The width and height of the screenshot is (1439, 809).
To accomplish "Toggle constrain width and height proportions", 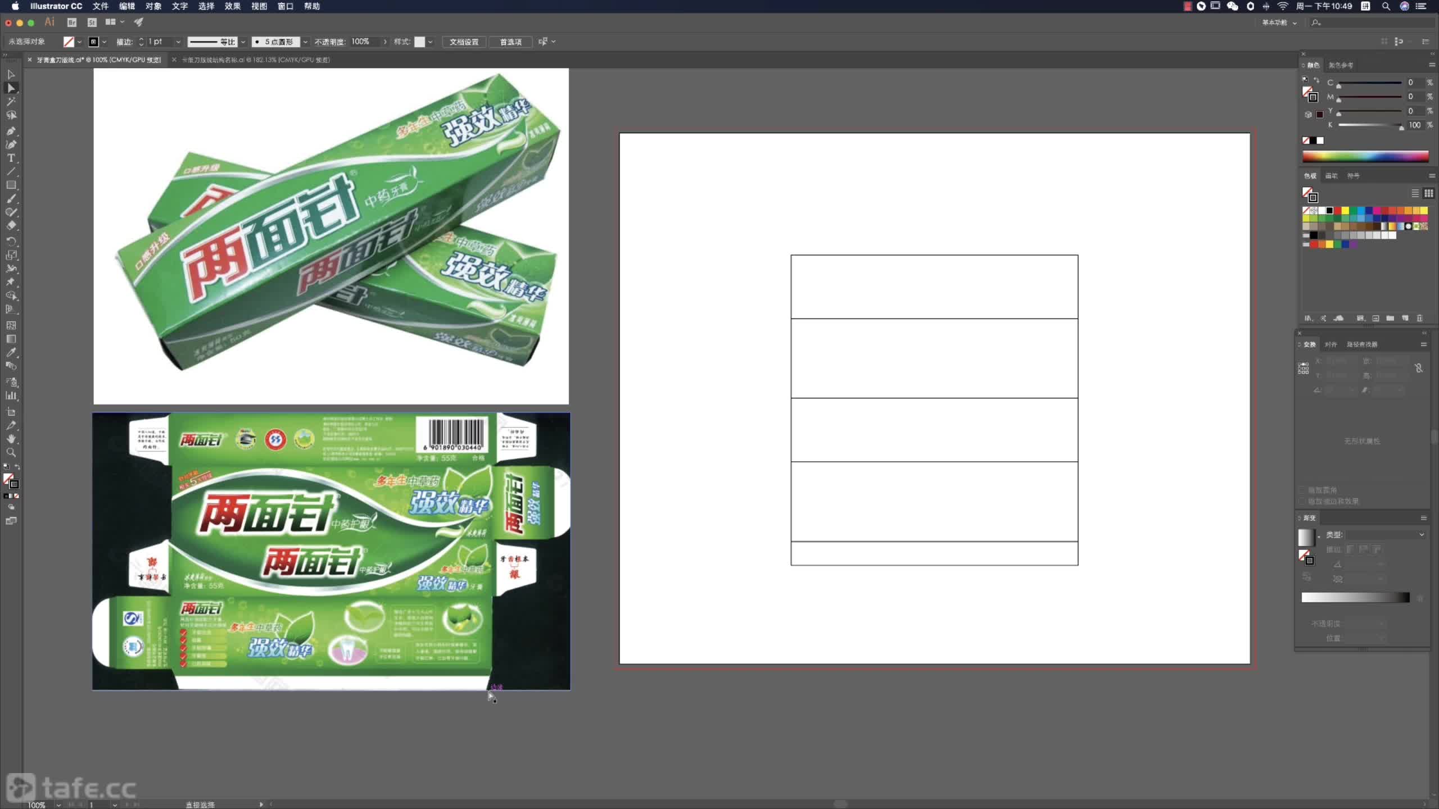I will pos(1419,368).
